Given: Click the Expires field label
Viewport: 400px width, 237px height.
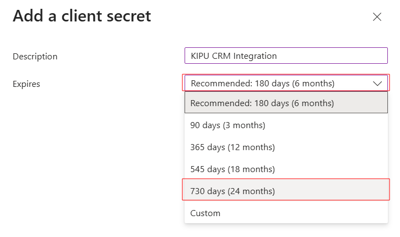Looking at the screenshot, I should click(x=26, y=84).
